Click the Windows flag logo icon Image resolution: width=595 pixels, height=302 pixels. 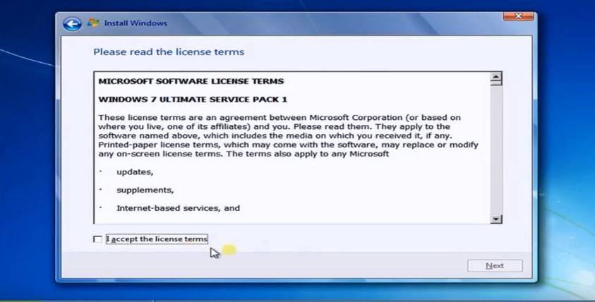pyautogui.click(x=93, y=23)
